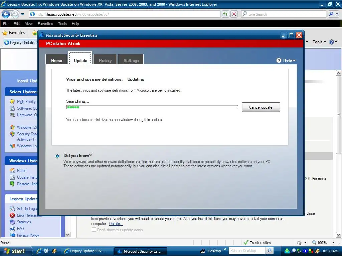Click the High Priority shield icon
The image size is (342, 256).
coord(12,102)
